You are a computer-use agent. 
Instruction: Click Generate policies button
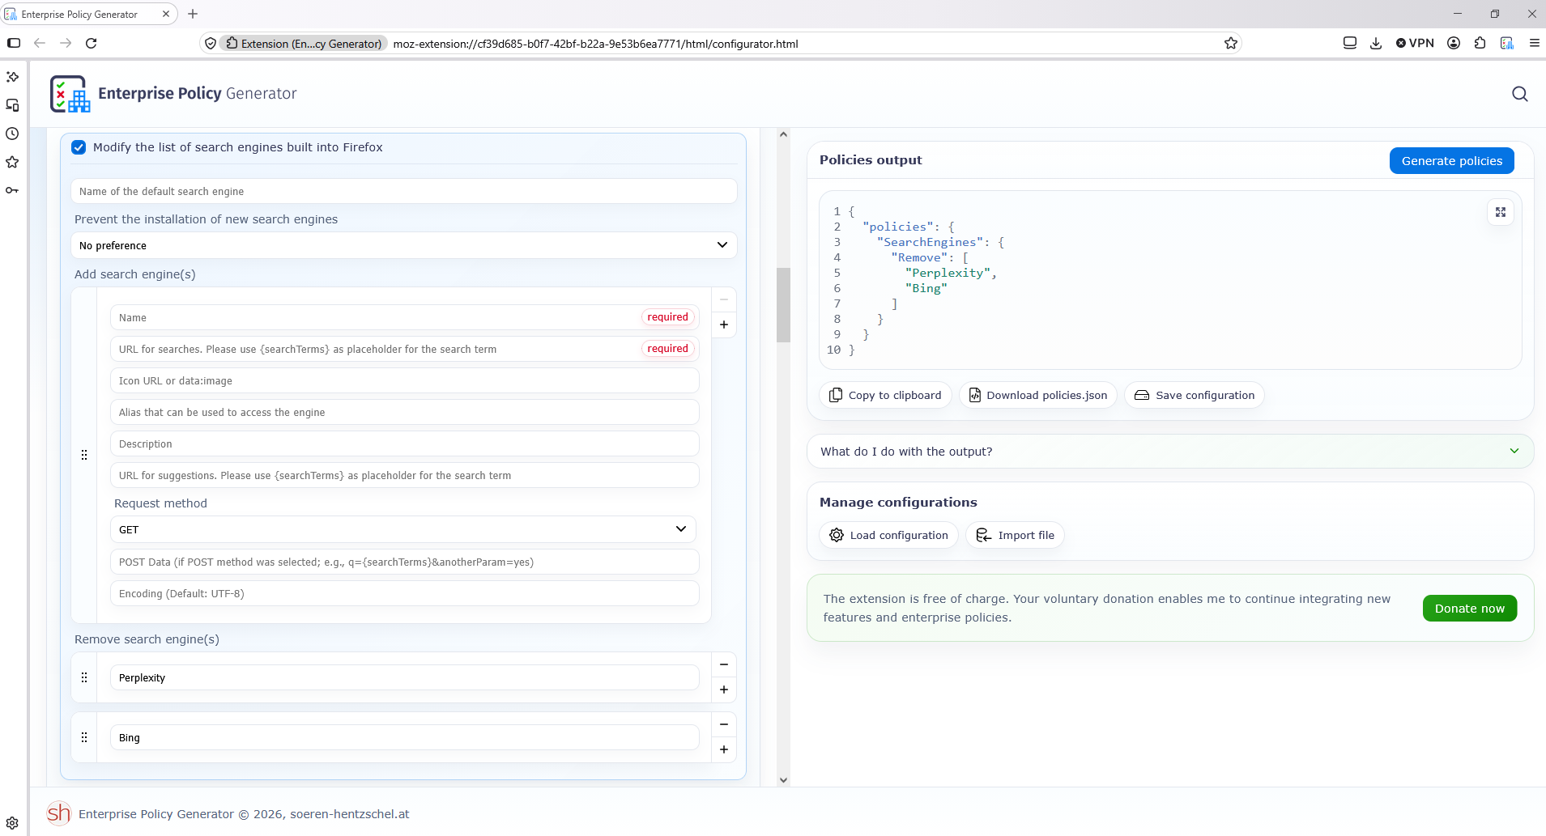click(1452, 161)
